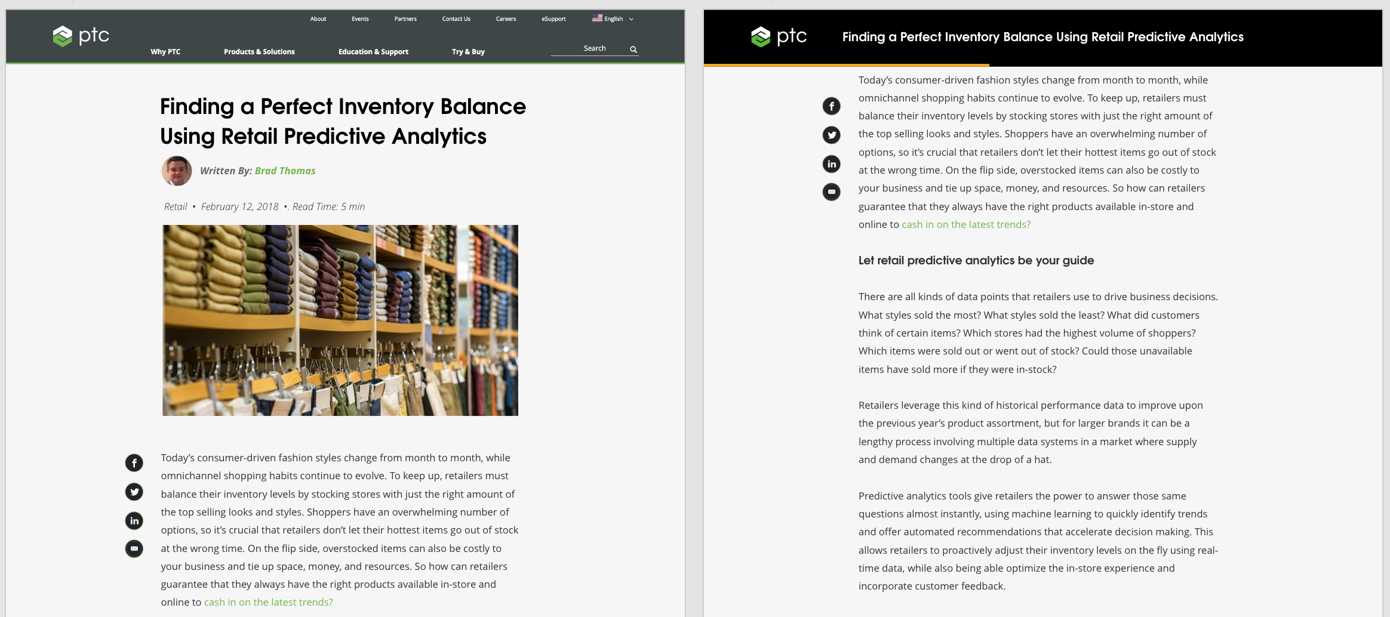Click the orange reading progress bar
This screenshot has width=1390, height=617.
(847, 65)
